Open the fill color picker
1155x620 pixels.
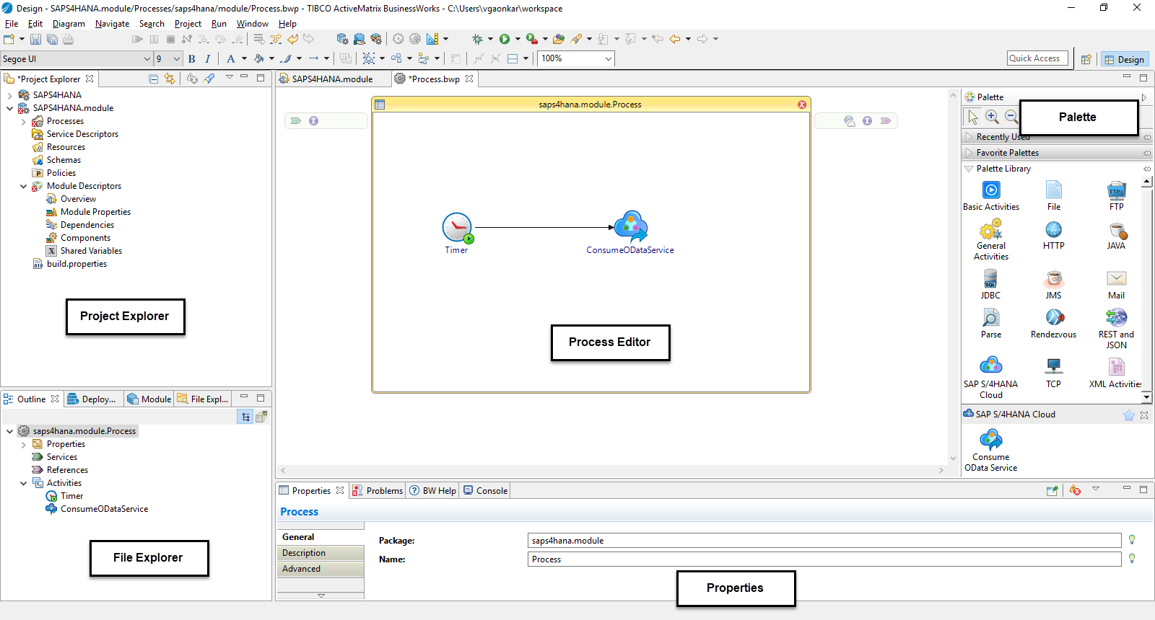coord(259,59)
